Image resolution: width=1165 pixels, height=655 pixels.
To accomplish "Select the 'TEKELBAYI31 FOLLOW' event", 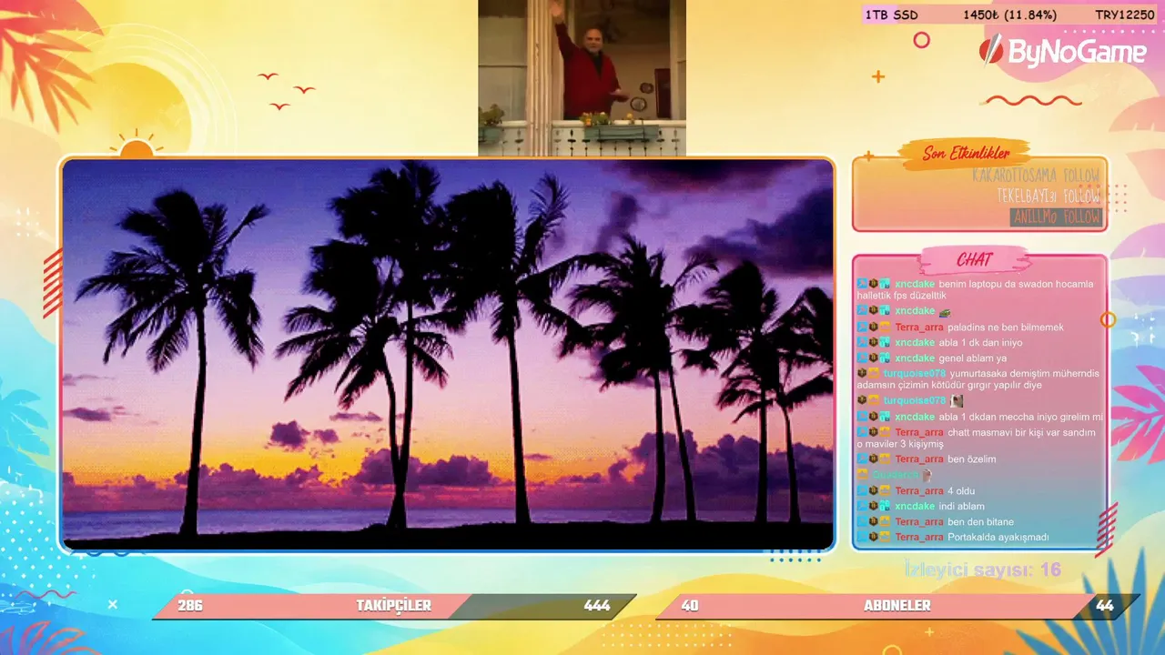I will tap(1048, 196).
